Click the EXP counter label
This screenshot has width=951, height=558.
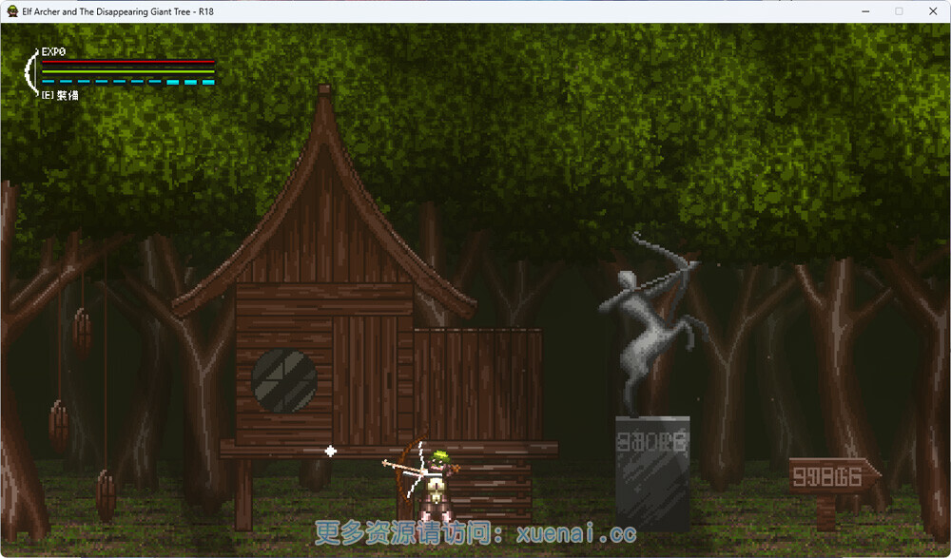click(x=53, y=51)
